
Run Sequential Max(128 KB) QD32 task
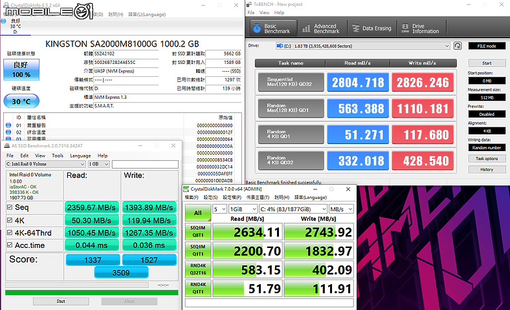(291, 82)
